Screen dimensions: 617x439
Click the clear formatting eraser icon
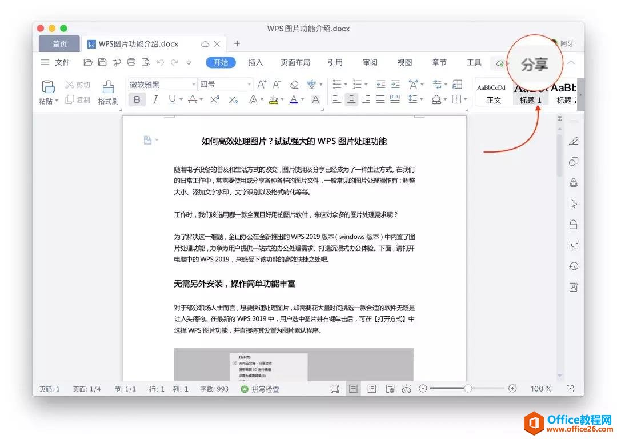[x=294, y=85]
